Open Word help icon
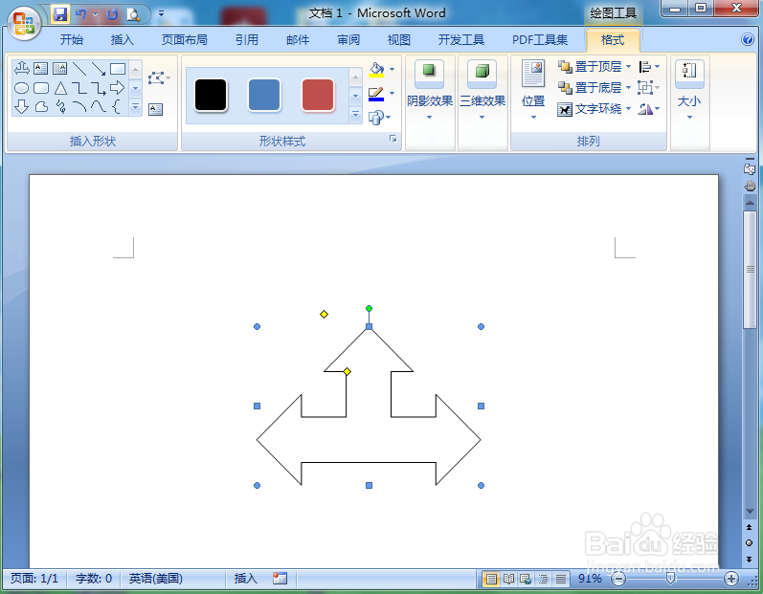The image size is (763, 594). pos(748,39)
